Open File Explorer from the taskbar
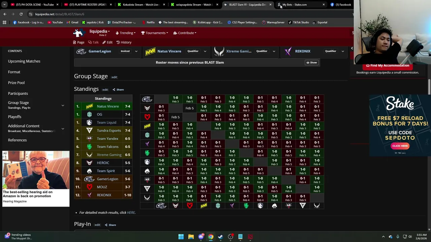 click(x=191, y=237)
